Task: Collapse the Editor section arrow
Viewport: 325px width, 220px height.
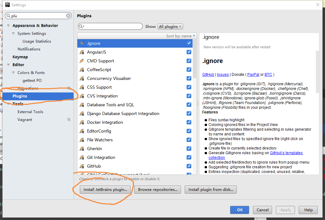Action: 8,65
